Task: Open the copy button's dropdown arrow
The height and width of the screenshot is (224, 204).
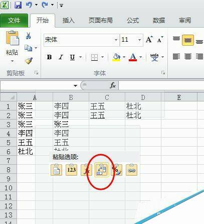Action: point(36,48)
